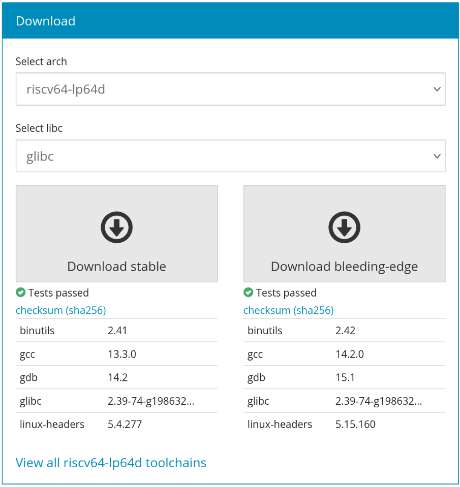Click stable binutils 2.41 row
The height and width of the screenshot is (487, 460).
pos(116,331)
